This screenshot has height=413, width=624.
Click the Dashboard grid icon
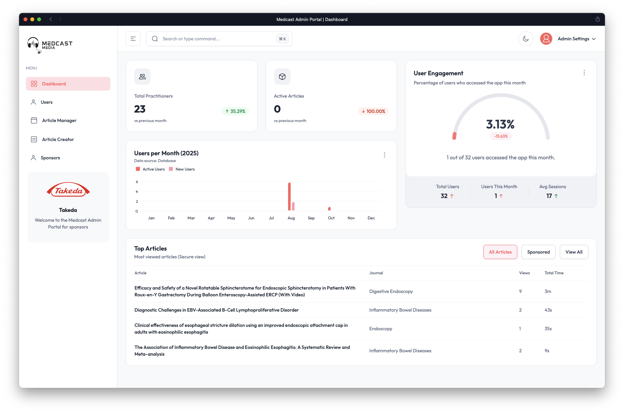pos(34,84)
